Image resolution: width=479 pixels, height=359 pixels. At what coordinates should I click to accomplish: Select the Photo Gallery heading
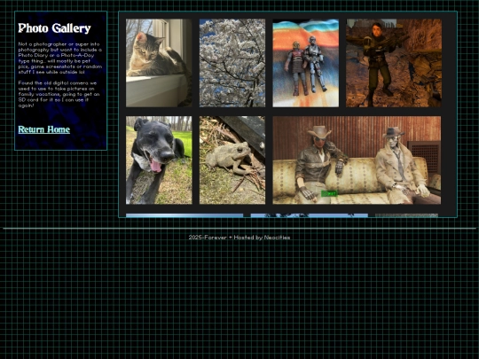point(54,28)
